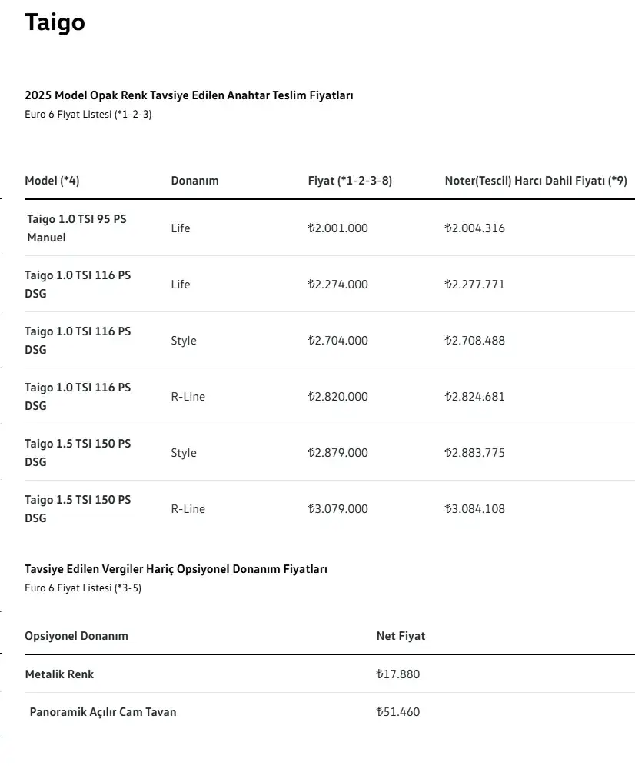
Task: Click the ₺2.001.000 price
Action: tap(337, 228)
